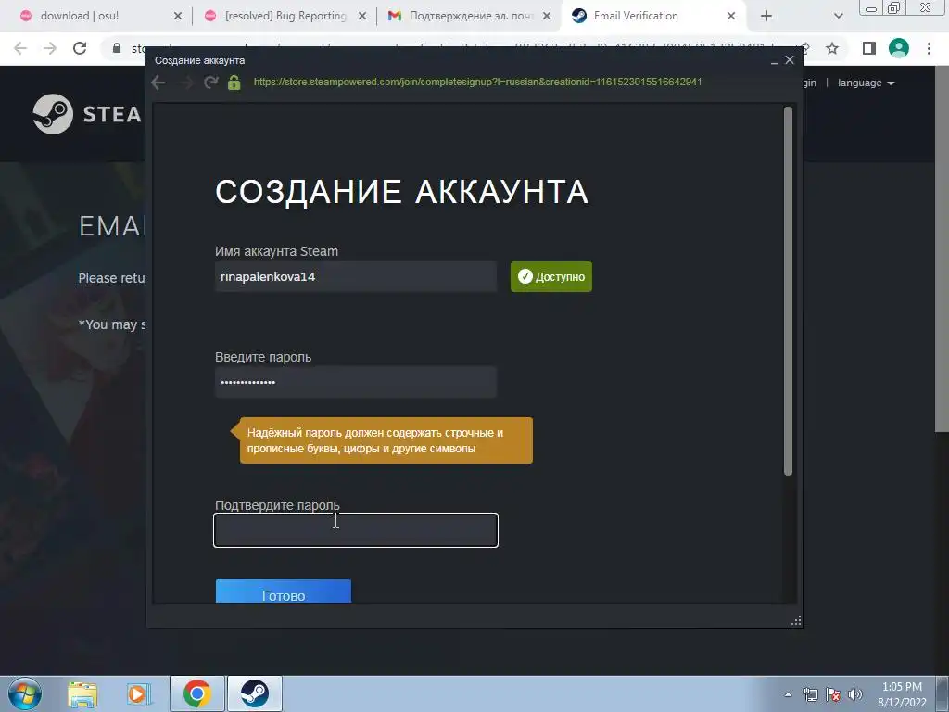Open a new Chrome tab with plus
The width and height of the screenshot is (949, 712).
point(766,16)
